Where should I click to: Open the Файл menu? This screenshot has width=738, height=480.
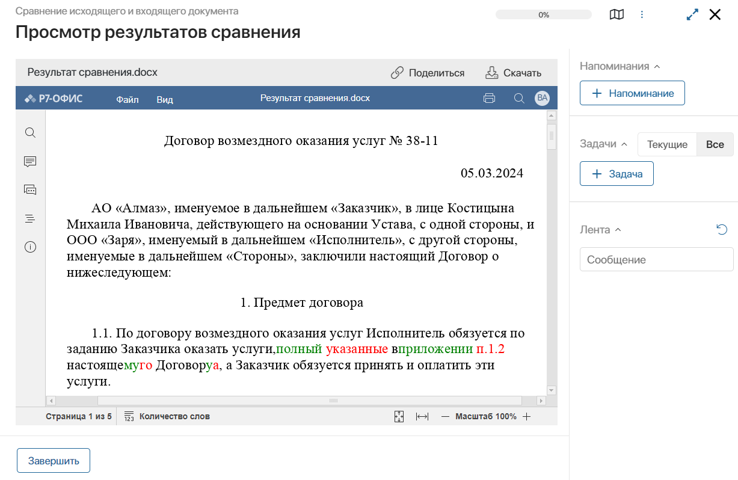(x=127, y=100)
